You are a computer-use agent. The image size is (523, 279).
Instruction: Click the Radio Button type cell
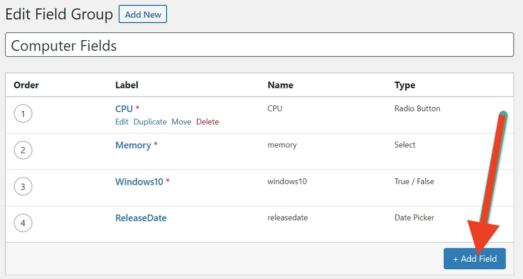(x=417, y=108)
